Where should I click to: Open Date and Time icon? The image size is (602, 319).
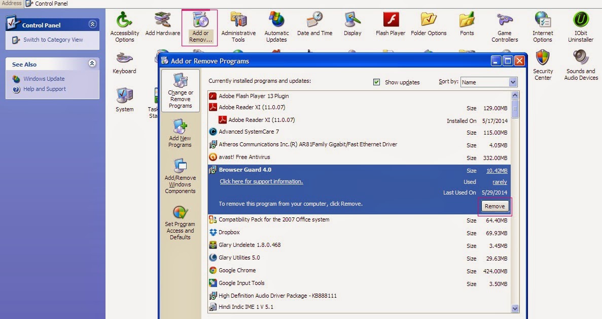pyautogui.click(x=315, y=24)
